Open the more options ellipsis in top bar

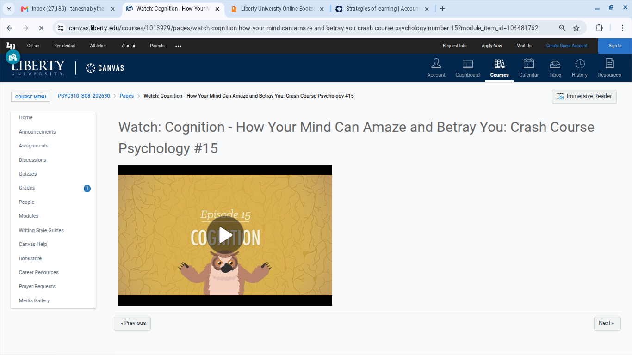(x=178, y=46)
